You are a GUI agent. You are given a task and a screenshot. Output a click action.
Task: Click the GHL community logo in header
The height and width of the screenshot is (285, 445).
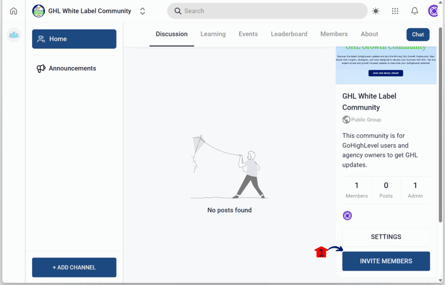tap(38, 11)
